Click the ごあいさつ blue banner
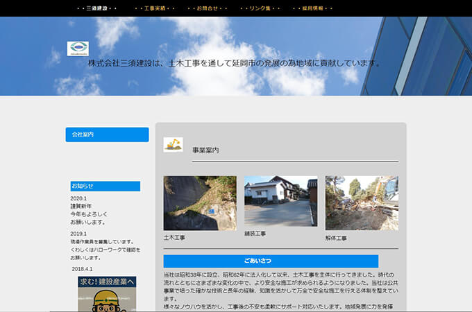Screen dimensions: 472x312 tap(271, 261)
